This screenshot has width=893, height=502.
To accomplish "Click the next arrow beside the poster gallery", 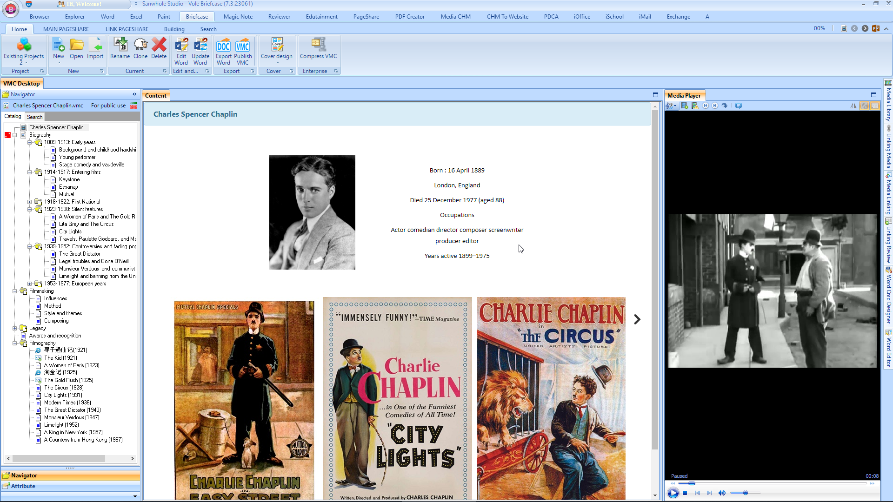I will pos(637,320).
